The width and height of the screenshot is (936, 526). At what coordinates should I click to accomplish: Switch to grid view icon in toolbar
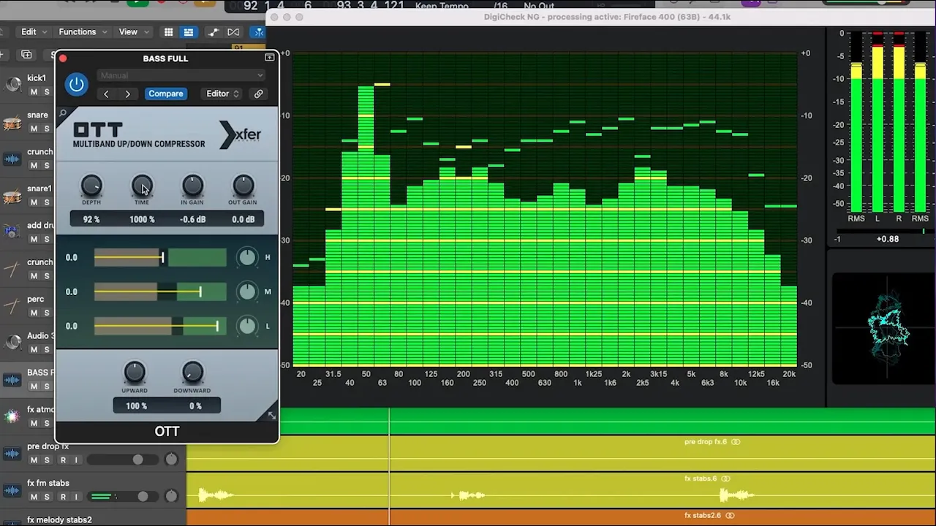[x=168, y=31]
